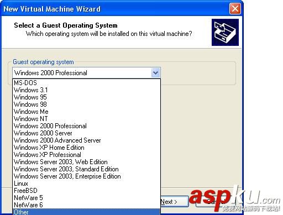Select MS-DOS from the list
283x215 pixels.
click(x=86, y=83)
